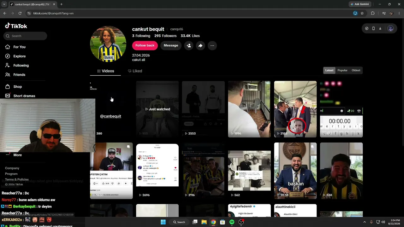Click the mobile phone icon in top pill
404x227 pixels.
(373, 28)
